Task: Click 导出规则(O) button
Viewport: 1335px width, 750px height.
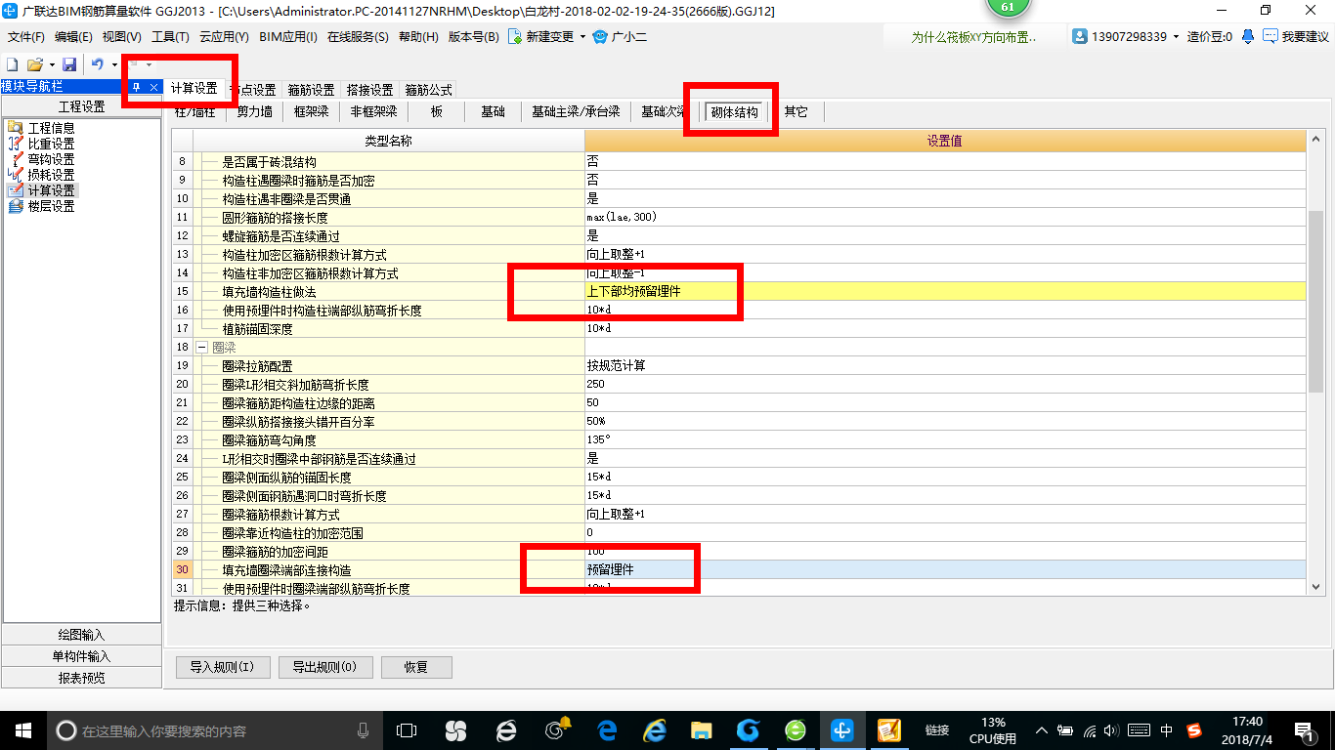Action: click(x=325, y=667)
